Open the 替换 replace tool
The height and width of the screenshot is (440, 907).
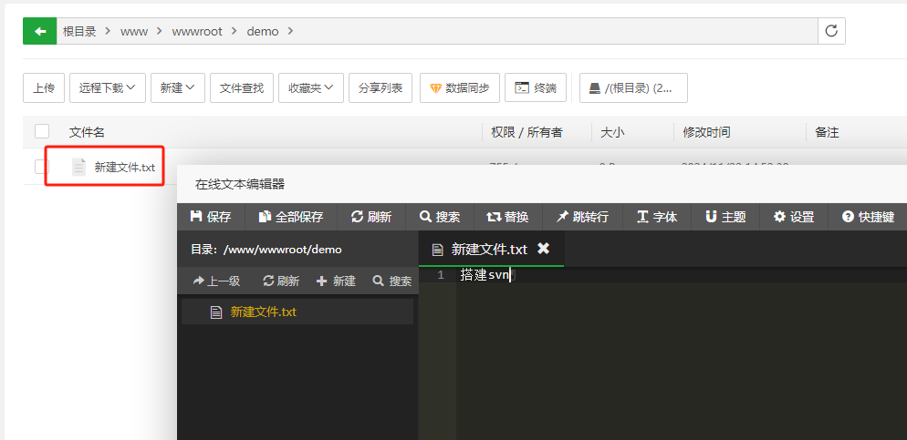click(x=507, y=217)
